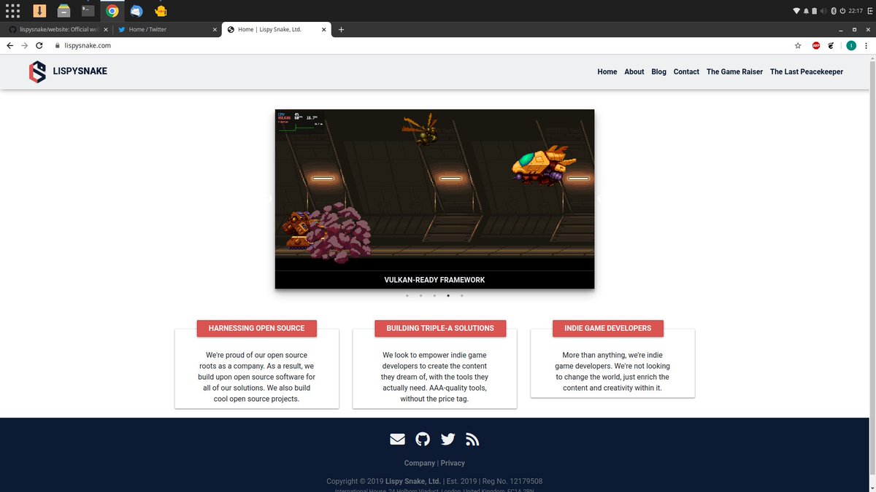Open the About page
The width and height of the screenshot is (876, 492).
634,71
